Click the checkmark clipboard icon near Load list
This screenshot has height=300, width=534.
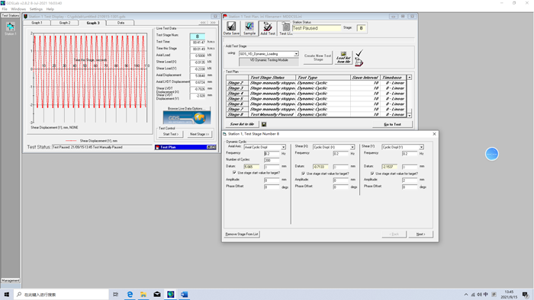[359, 58]
